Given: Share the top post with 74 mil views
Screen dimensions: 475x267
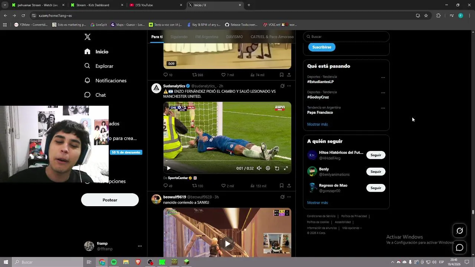Looking at the screenshot, I should [289, 75].
